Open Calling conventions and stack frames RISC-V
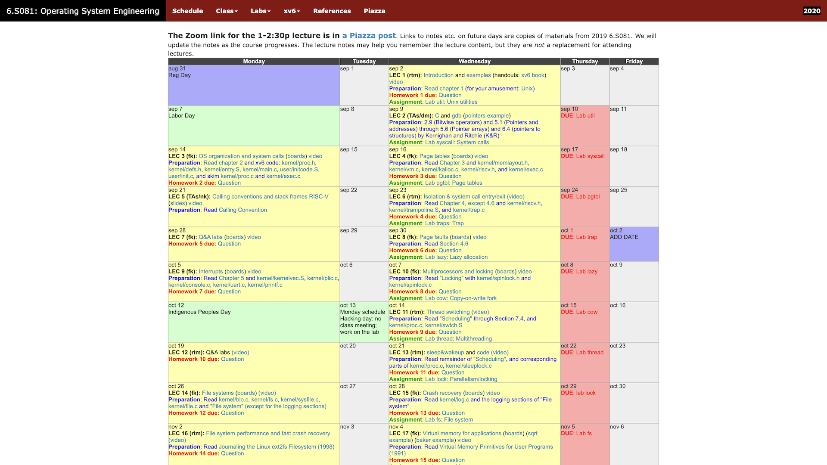Image resolution: width=827 pixels, height=465 pixels. point(270,197)
